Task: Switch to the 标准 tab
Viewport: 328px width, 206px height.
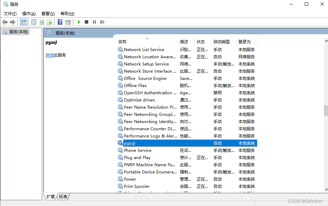Action: coord(63,196)
